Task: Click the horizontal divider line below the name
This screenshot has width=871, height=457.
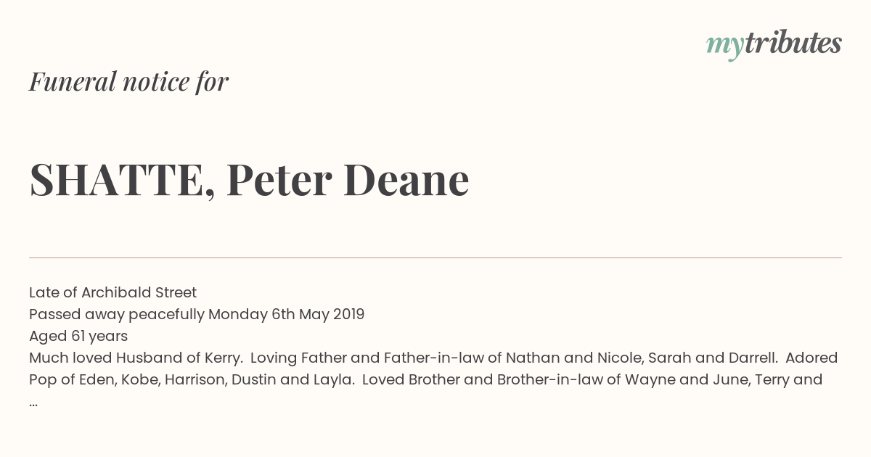Action: click(435, 258)
